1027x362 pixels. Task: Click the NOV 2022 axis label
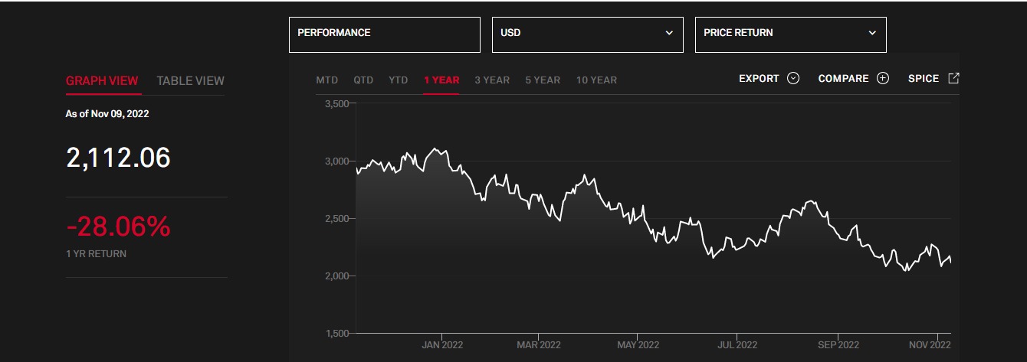[930, 345]
